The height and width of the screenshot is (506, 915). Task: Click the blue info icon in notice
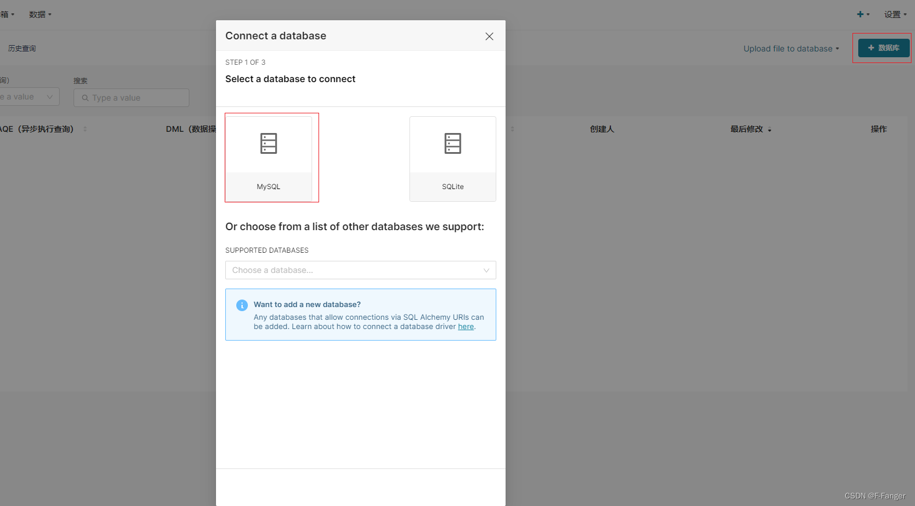point(242,305)
